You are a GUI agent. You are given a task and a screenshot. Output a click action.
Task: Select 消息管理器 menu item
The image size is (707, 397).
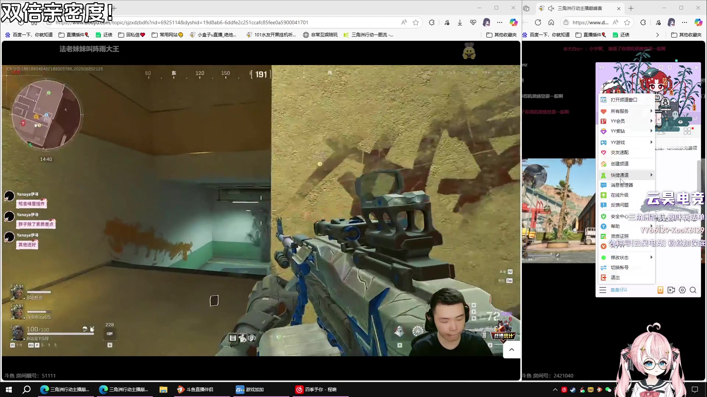pos(627,185)
